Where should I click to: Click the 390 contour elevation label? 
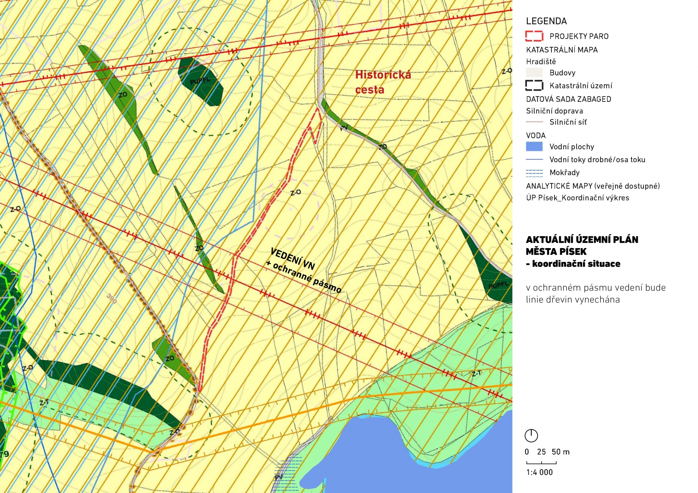click(x=111, y=299)
